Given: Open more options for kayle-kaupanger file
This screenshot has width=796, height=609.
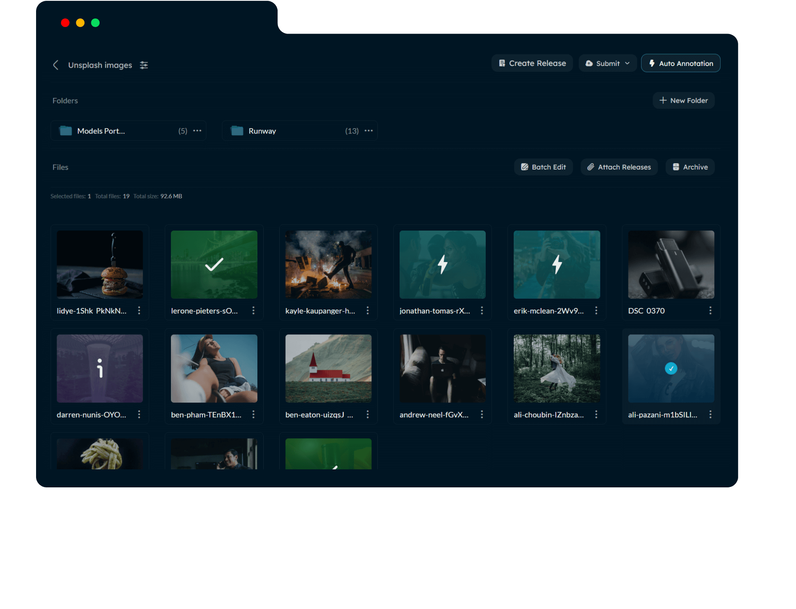Looking at the screenshot, I should click(x=368, y=311).
